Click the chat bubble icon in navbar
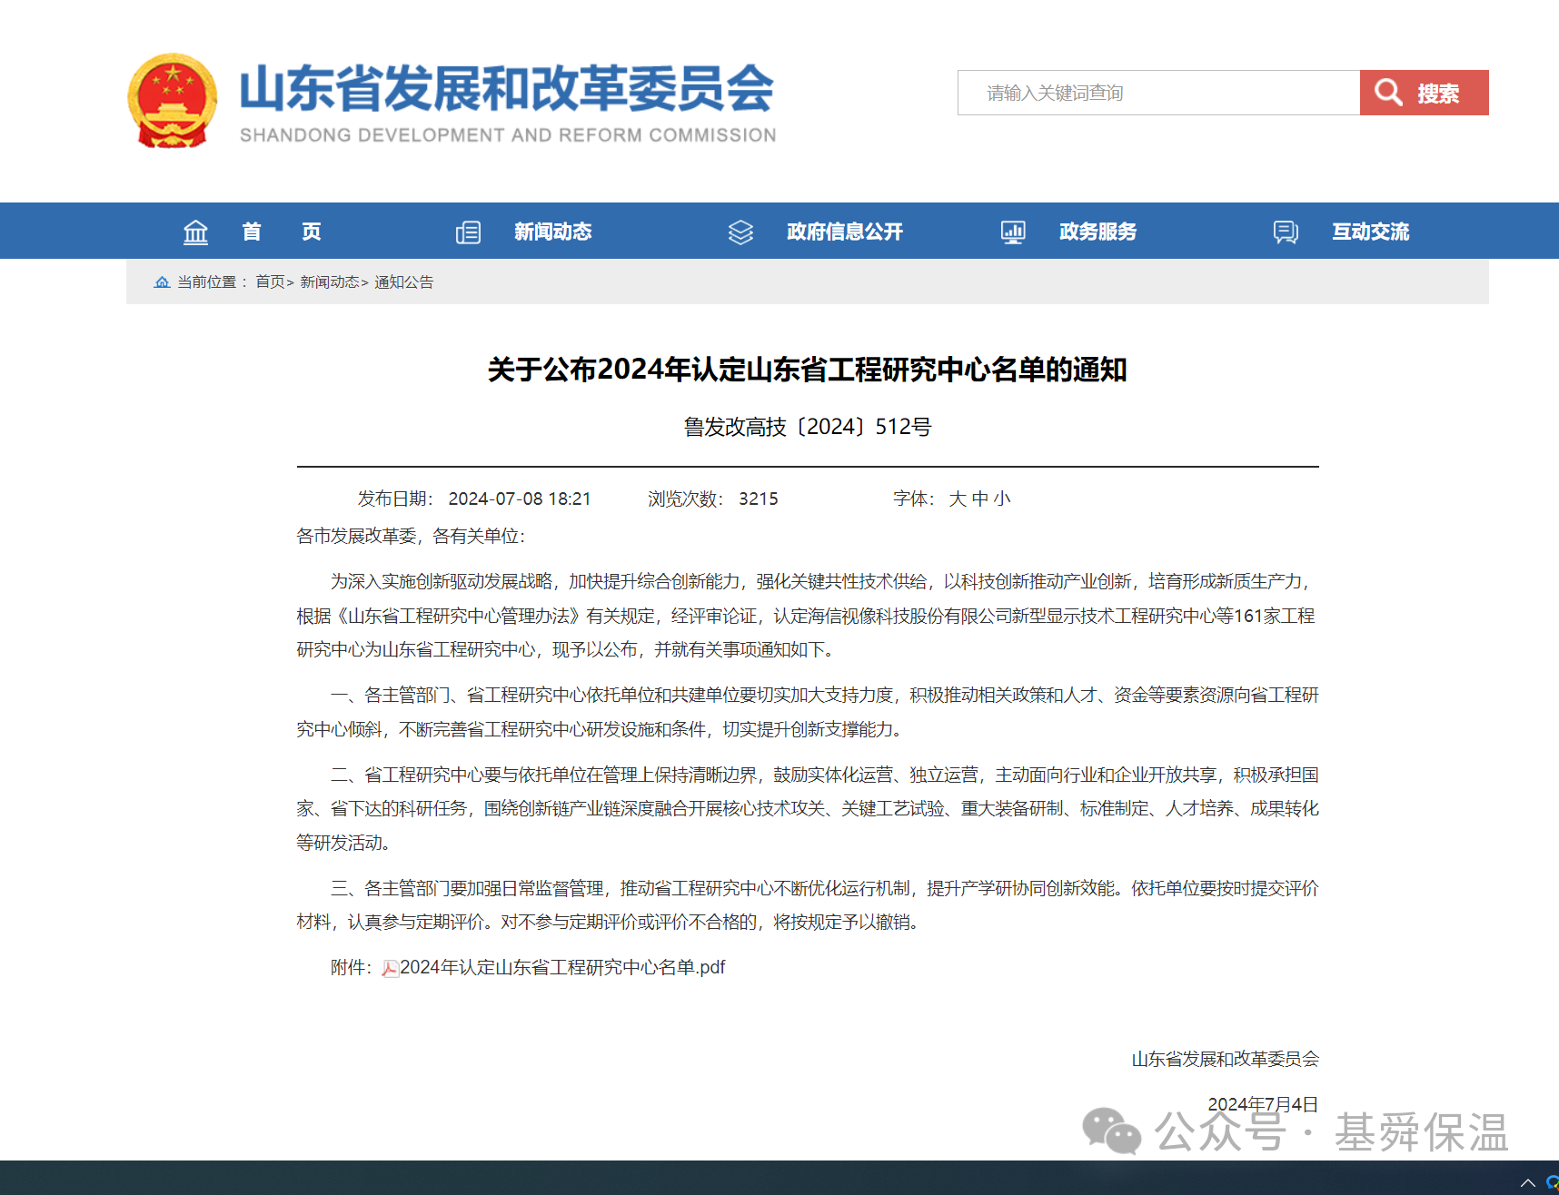1559x1195 pixels. point(1286,232)
